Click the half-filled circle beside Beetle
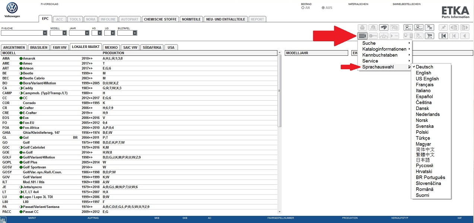Screen dimensions: 474x223 [21, 73]
